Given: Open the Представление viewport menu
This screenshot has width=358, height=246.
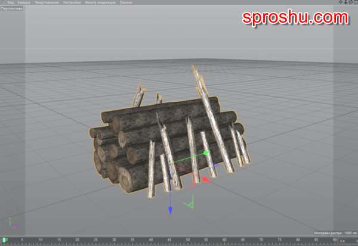Looking at the screenshot, I should [47, 3].
